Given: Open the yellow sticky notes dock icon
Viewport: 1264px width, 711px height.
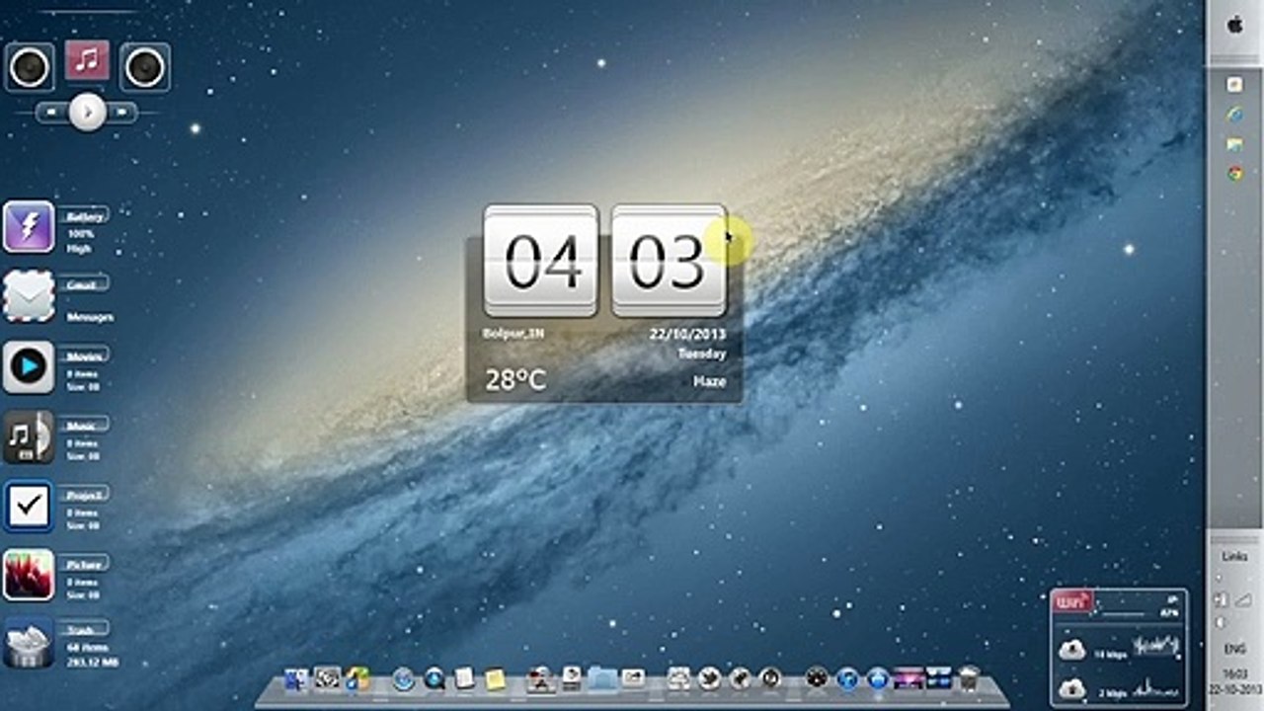Looking at the screenshot, I should pyautogui.click(x=495, y=678).
